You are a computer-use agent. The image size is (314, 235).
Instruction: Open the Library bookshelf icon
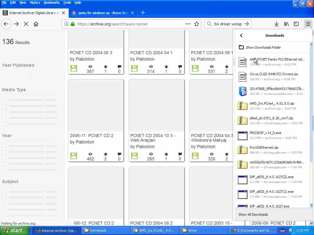tap(286, 24)
